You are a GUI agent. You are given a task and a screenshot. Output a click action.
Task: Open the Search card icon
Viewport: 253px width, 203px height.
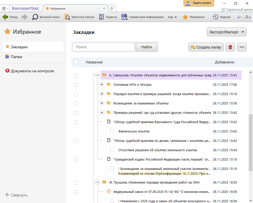(x=67, y=17)
